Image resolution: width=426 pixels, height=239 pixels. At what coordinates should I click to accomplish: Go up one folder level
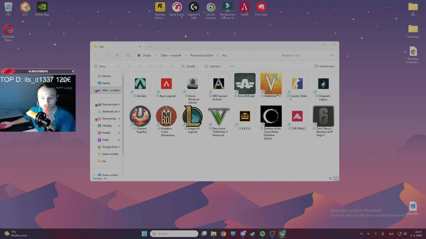point(117,55)
